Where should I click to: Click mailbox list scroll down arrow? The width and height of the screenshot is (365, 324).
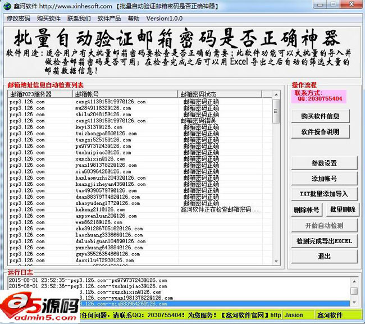tap(276, 261)
